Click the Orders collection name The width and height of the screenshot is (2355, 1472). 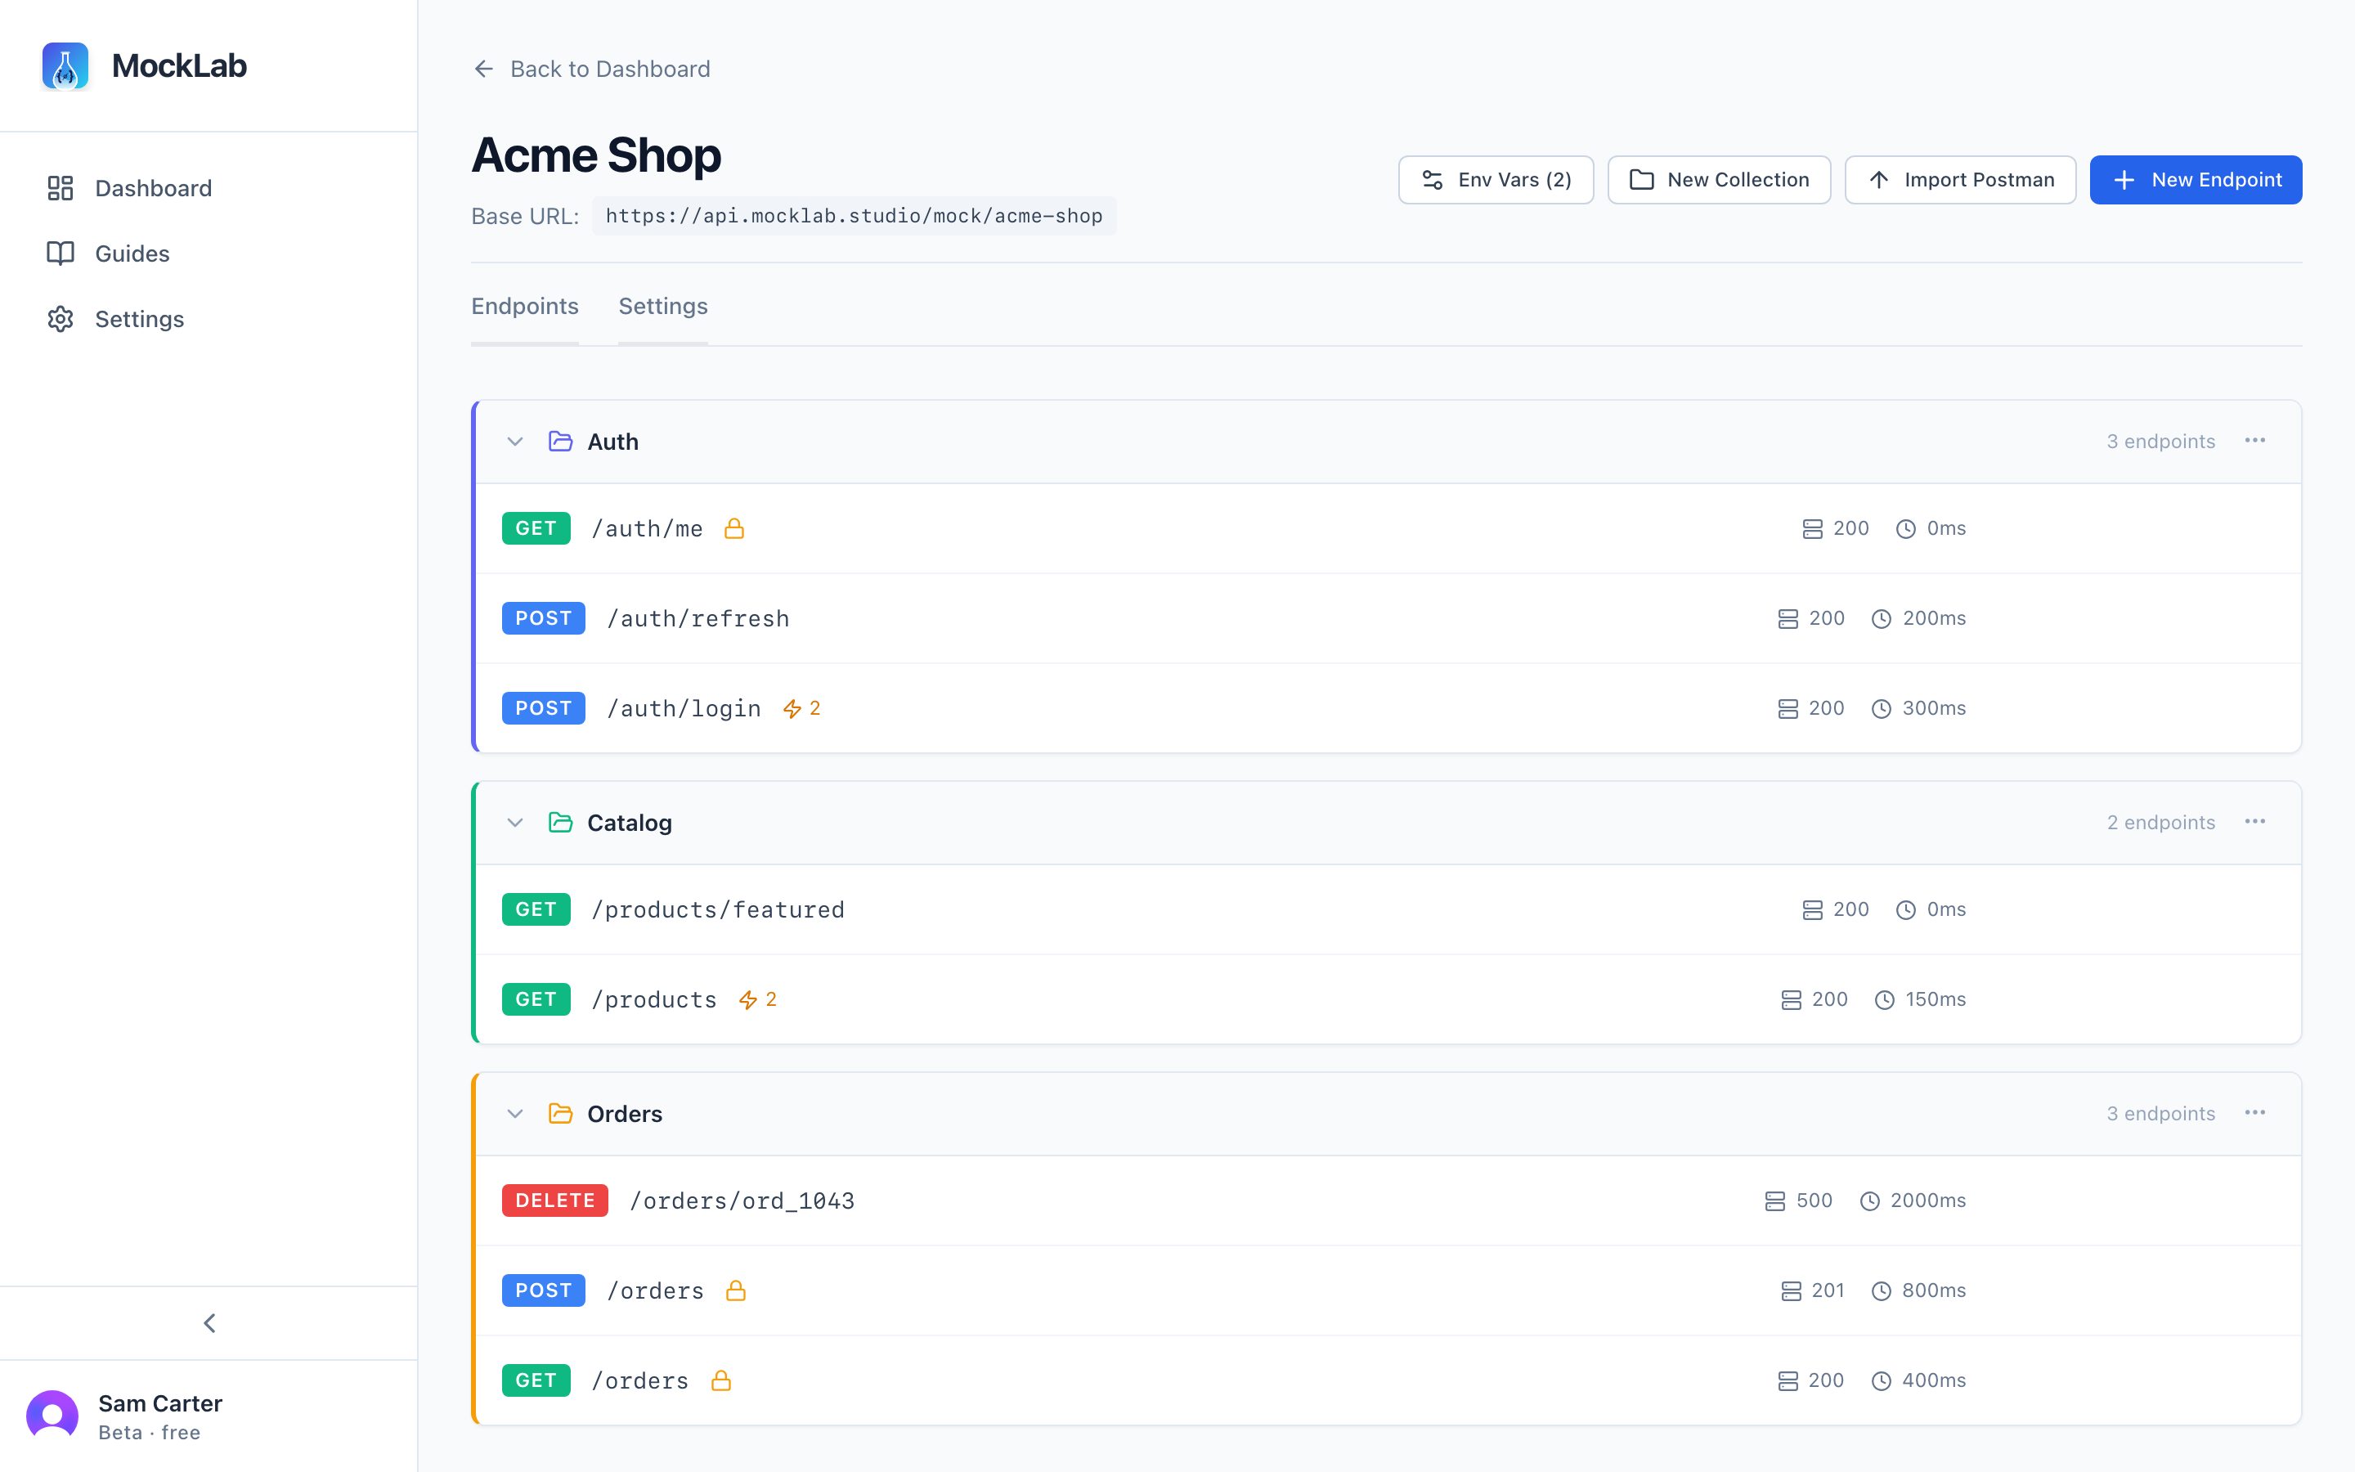click(x=625, y=1114)
